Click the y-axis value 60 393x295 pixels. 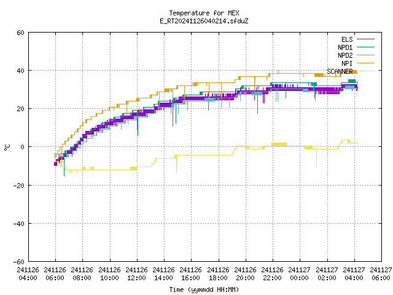pos(20,33)
